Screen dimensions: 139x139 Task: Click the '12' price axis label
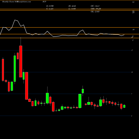click(132, 72)
